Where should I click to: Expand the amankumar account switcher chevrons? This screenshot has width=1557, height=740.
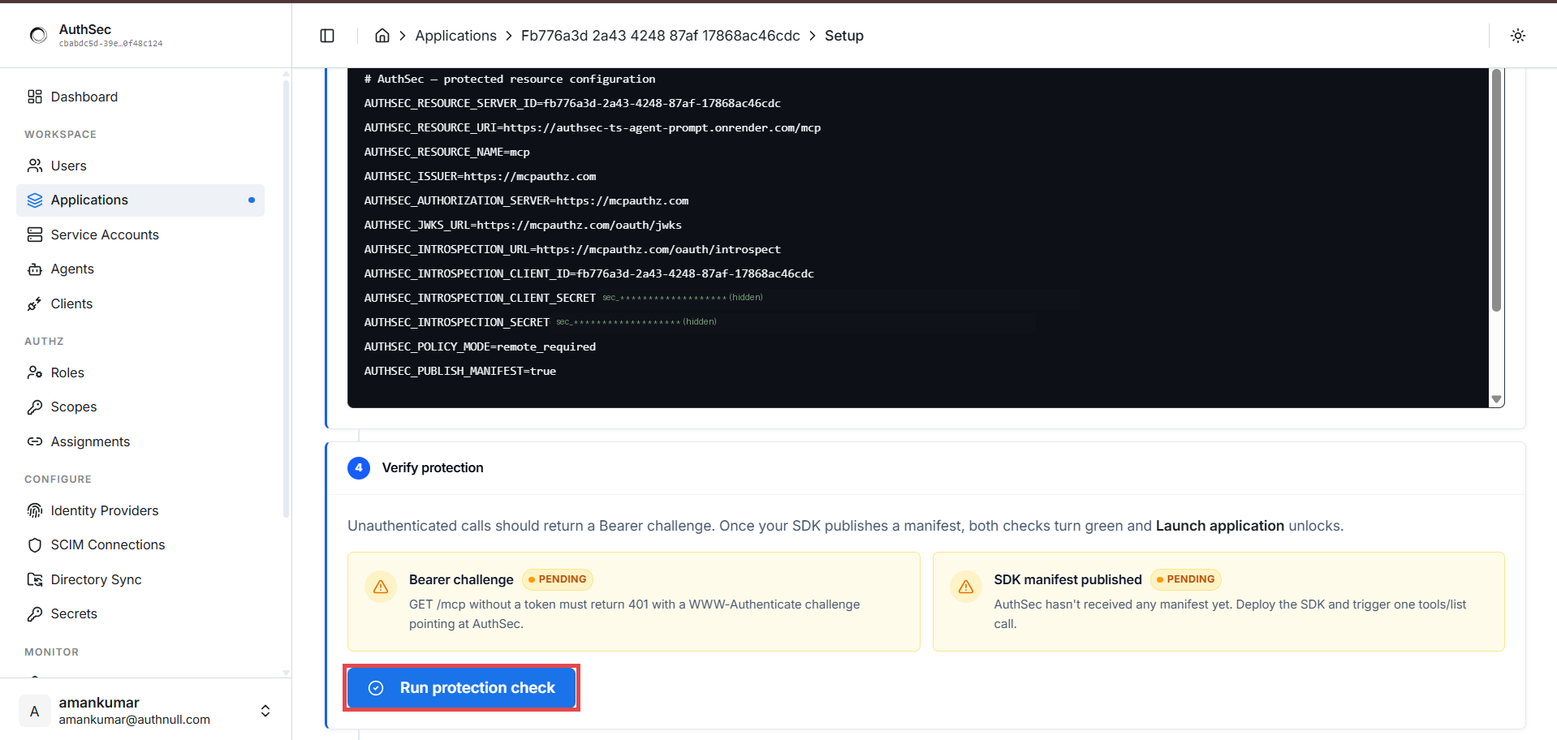(x=265, y=711)
